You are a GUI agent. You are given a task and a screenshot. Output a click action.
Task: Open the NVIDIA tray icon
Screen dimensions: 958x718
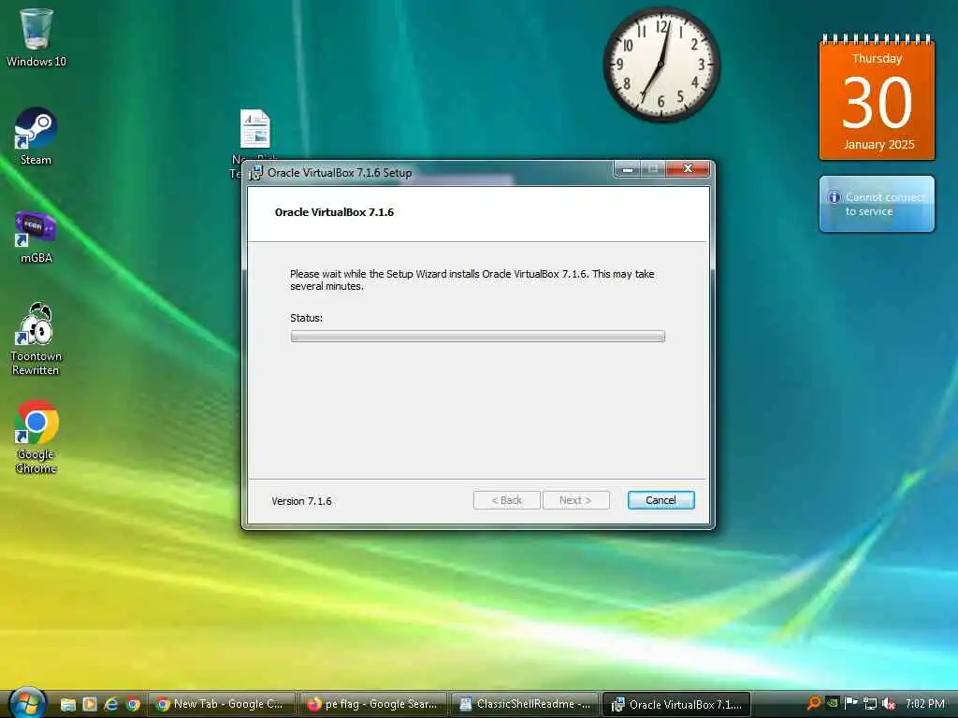point(832,704)
